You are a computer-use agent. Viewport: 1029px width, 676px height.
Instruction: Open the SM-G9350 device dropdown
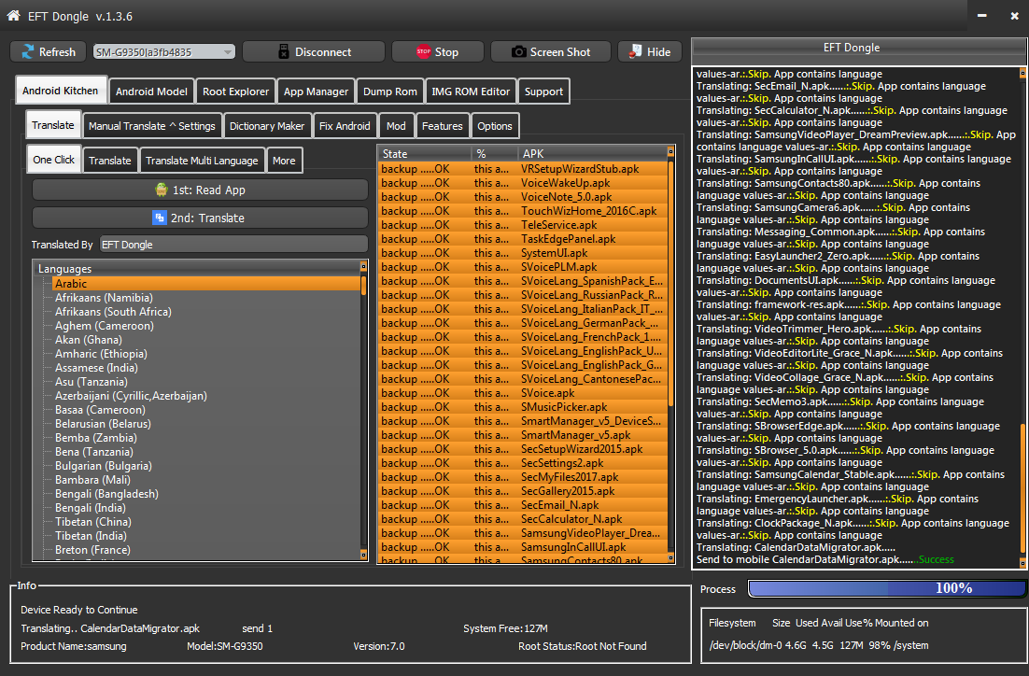click(x=164, y=52)
